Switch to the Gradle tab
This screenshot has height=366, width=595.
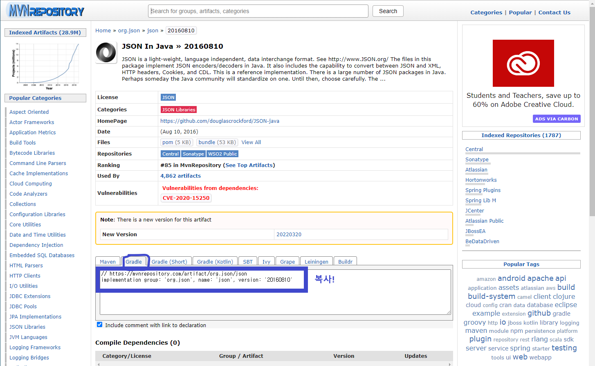pyautogui.click(x=134, y=262)
